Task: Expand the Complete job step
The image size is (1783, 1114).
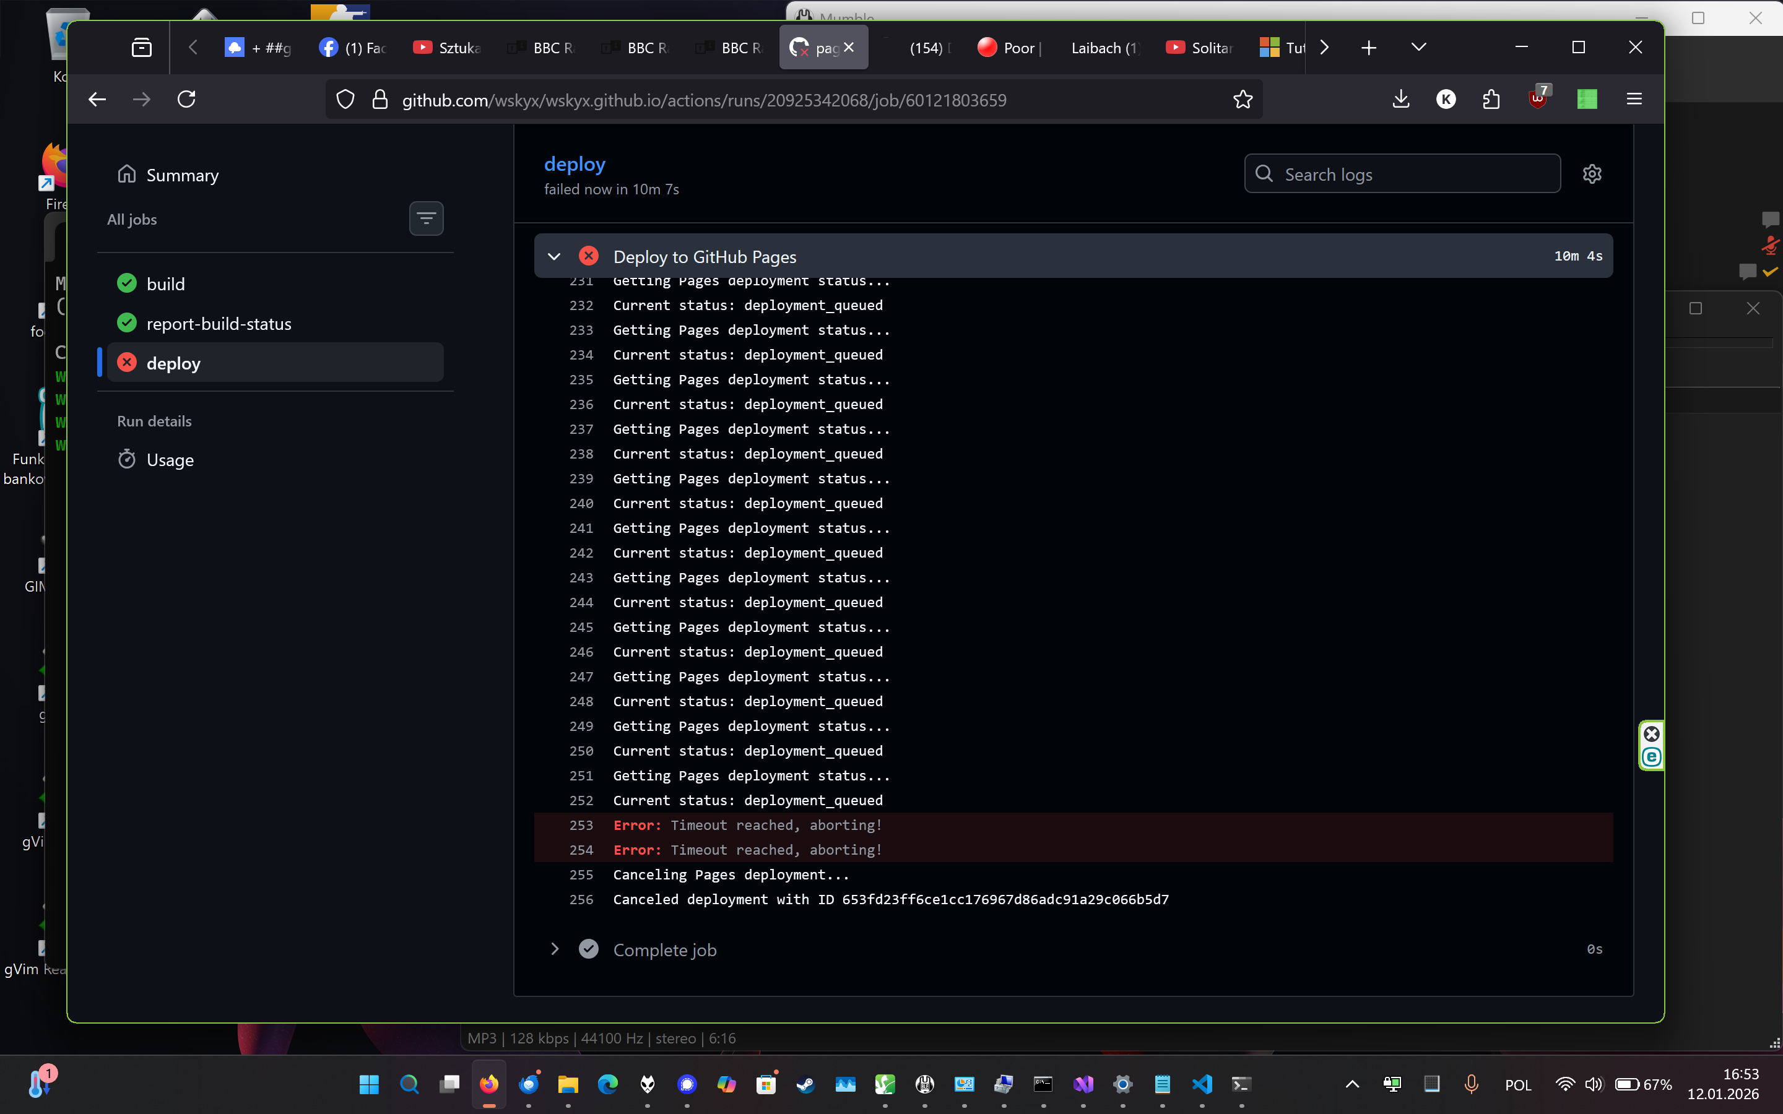Action: point(554,949)
